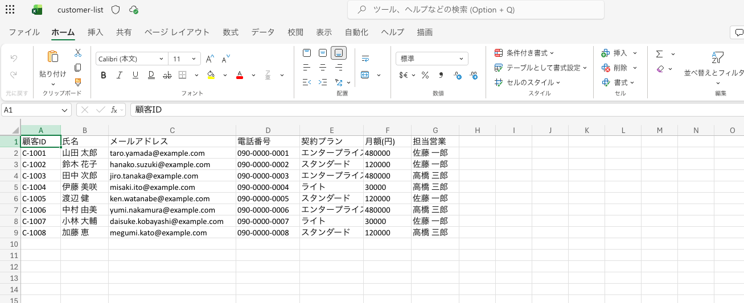Click the Clear eraser icon
Image resolution: width=744 pixels, height=303 pixels.
[x=660, y=69]
